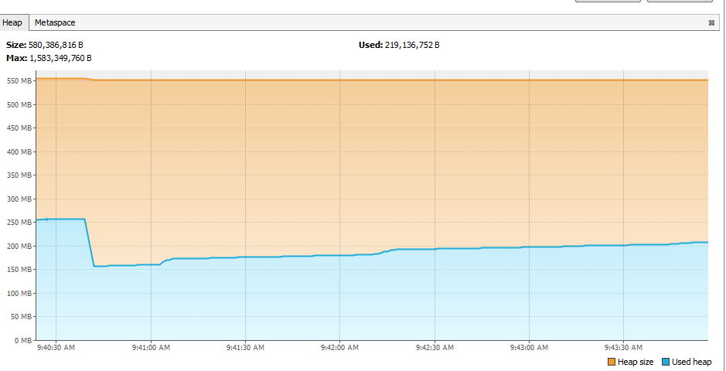The width and height of the screenshot is (726, 371).
Task: Switch to the Heap tab
Action: [12, 23]
